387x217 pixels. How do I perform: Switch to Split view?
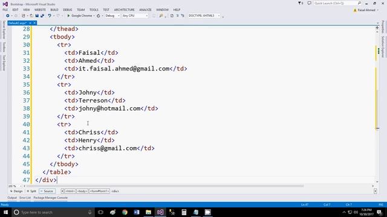[31, 191]
